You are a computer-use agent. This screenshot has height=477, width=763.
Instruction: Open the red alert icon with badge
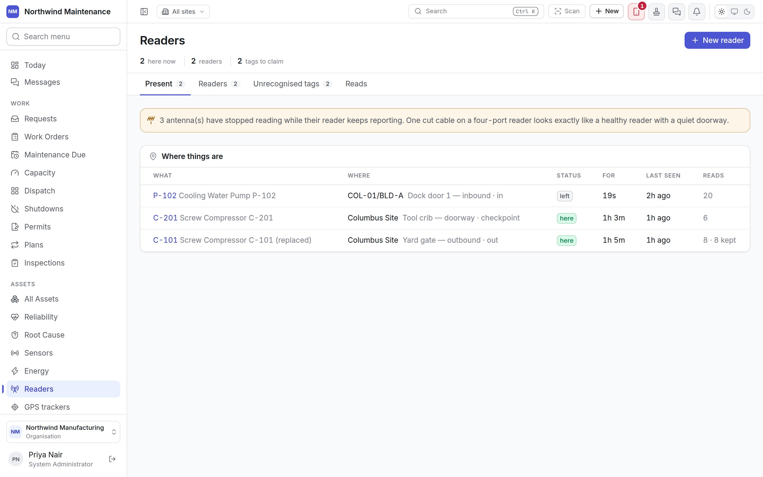(636, 12)
